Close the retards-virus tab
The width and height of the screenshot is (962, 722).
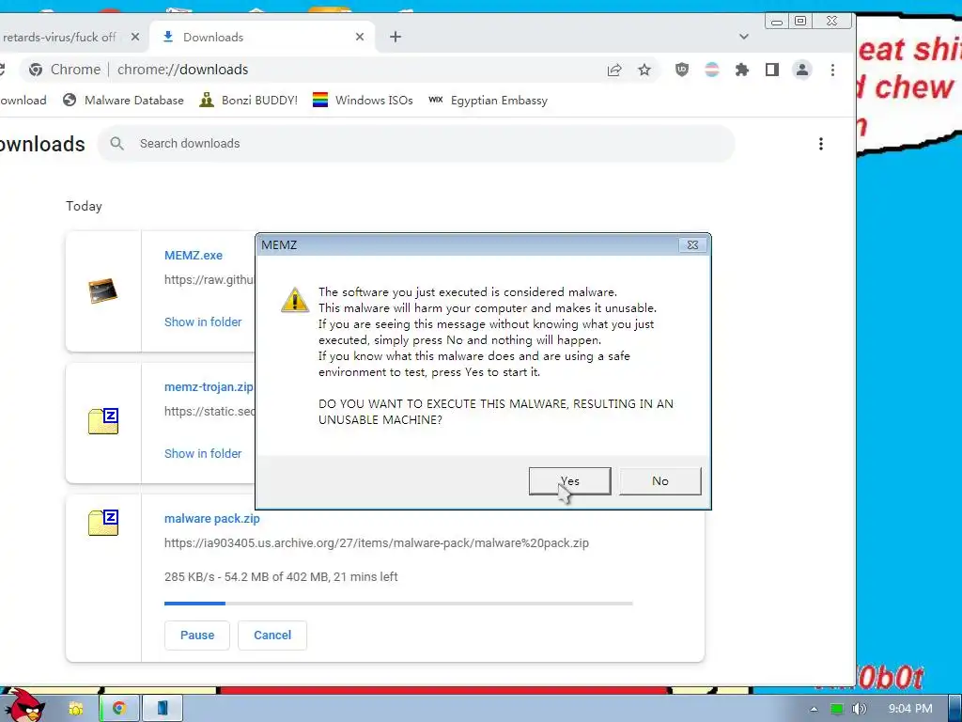(x=135, y=37)
